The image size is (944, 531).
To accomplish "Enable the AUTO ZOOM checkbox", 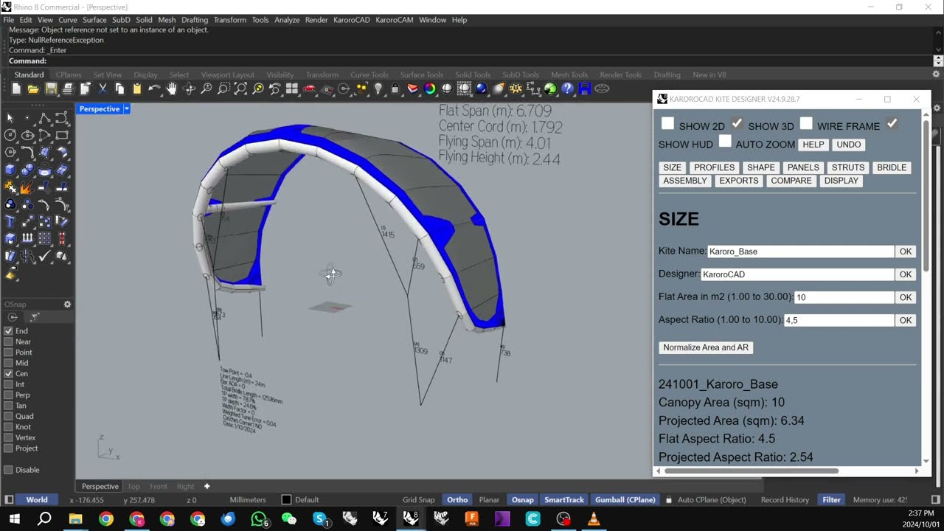I will click(x=725, y=142).
